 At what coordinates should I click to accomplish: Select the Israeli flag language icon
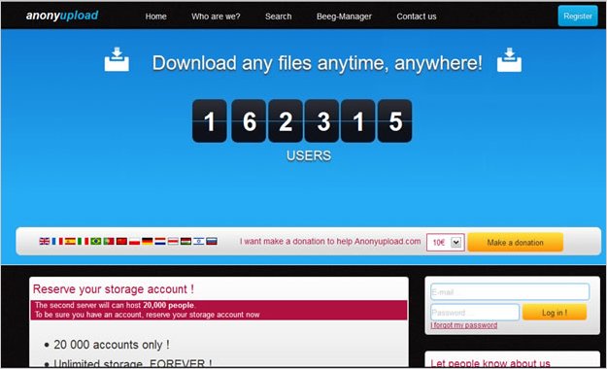[x=198, y=241]
